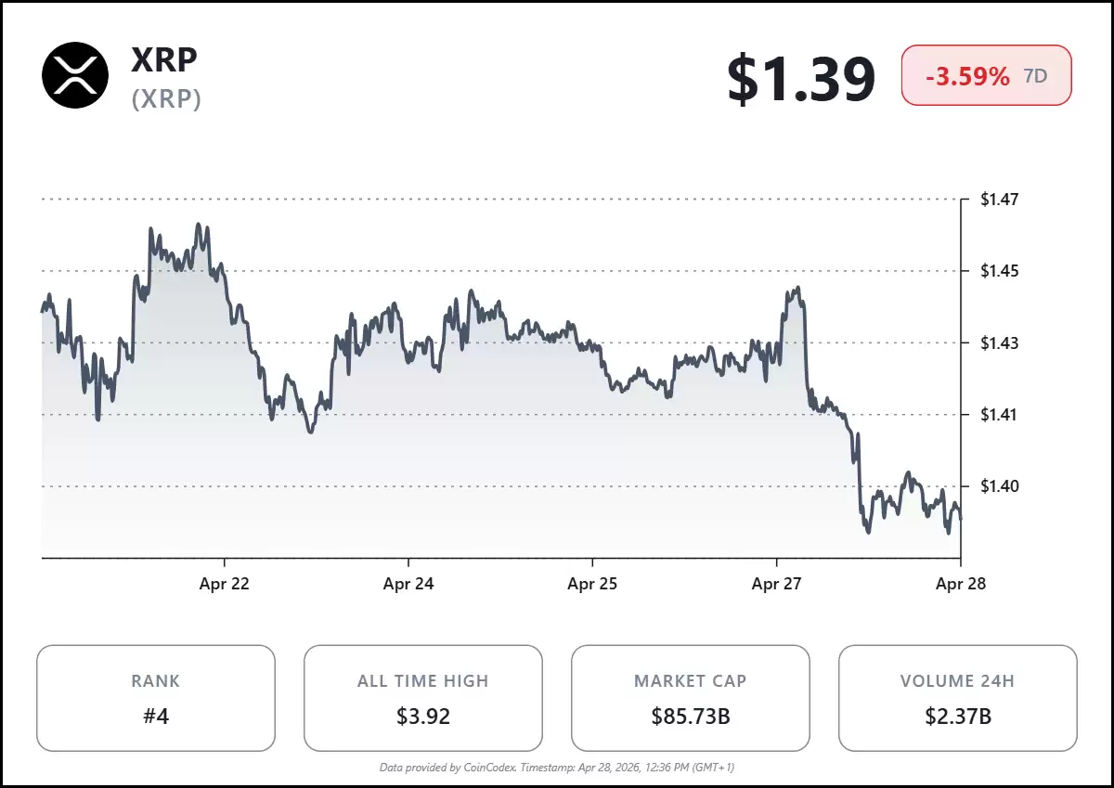Click the $1.40 price axis label
Viewport: 1114px width, 788px height.
click(1000, 485)
